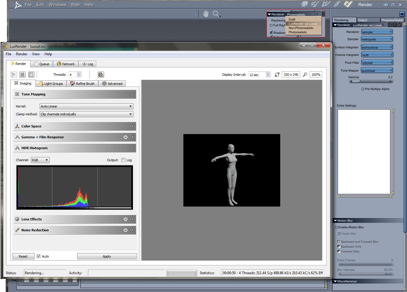
Task: Open the Clamp method dropdown
Action: pyautogui.click(x=86, y=114)
